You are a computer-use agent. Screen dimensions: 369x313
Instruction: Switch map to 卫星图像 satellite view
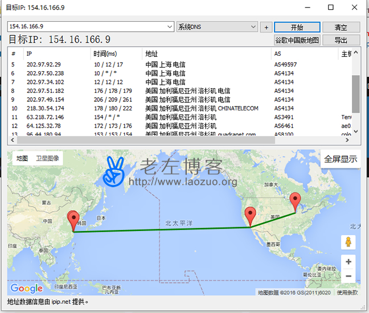pyautogui.click(x=47, y=159)
